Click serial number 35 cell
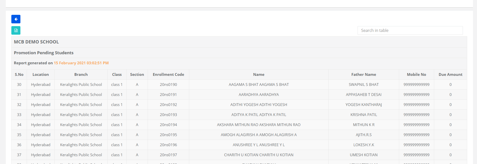The height and width of the screenshot is (164, 477). 19,135
